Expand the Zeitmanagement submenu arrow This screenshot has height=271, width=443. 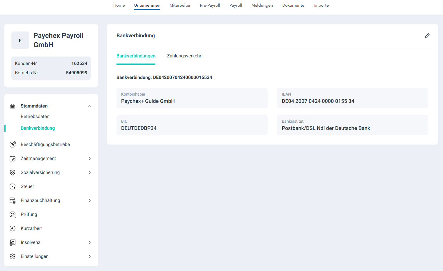pyautogui.click(x=90, y=159)
